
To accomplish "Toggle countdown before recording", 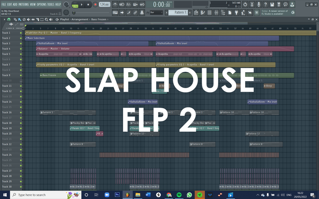I will click(129, 4).
